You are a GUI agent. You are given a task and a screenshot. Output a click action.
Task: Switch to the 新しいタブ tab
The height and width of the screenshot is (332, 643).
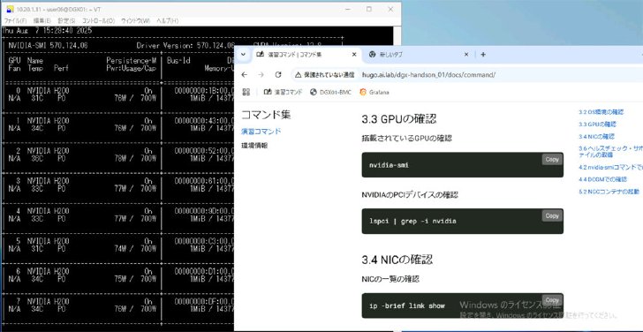pyautogui.click(x=418, y=55)
